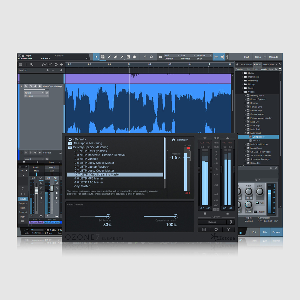Mute the VoiceOverMain track
Screen dimensions: 300x300
tap(26, 86)
